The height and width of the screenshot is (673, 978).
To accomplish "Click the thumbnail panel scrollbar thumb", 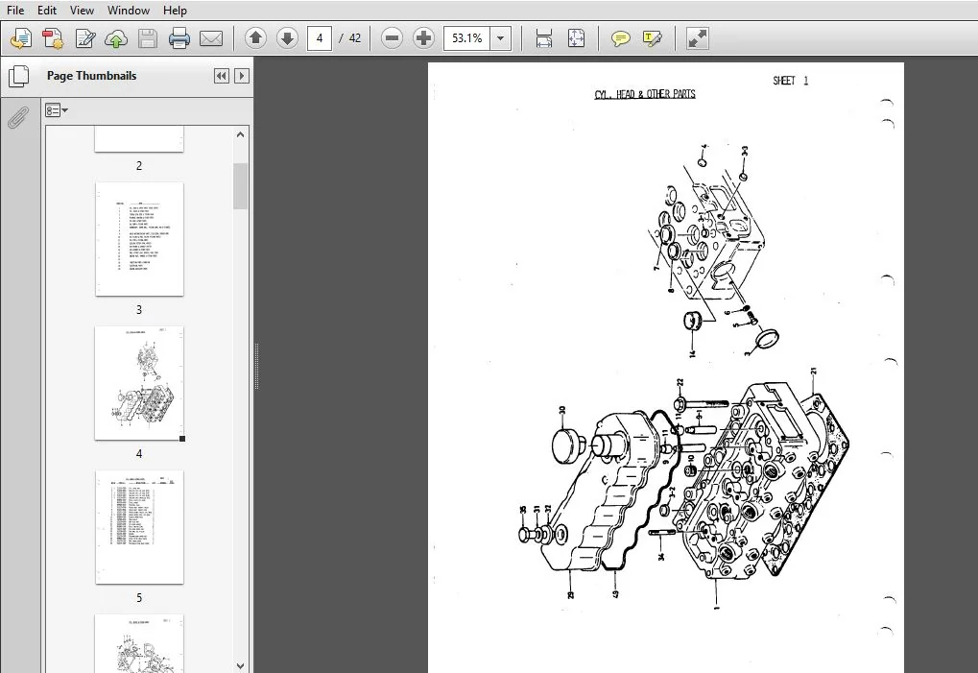I will (x=241, y=186).
